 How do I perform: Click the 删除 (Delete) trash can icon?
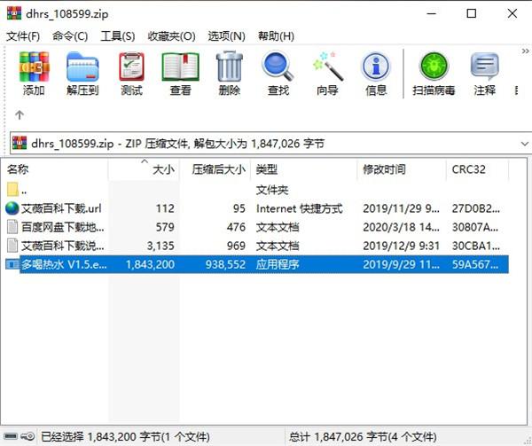(x=230, y=67)
